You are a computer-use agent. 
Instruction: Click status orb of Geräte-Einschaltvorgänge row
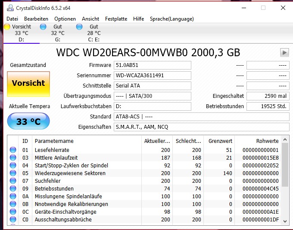point(13,212)
